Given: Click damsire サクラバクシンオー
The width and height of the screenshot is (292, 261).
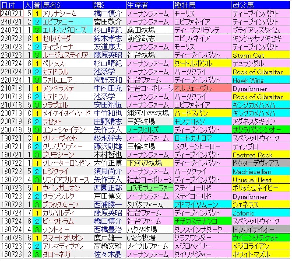Looking at the screenshot, I should (x=261, y=130).
